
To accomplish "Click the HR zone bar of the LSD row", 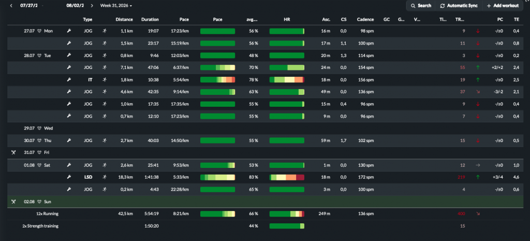I will pos(287,177).
